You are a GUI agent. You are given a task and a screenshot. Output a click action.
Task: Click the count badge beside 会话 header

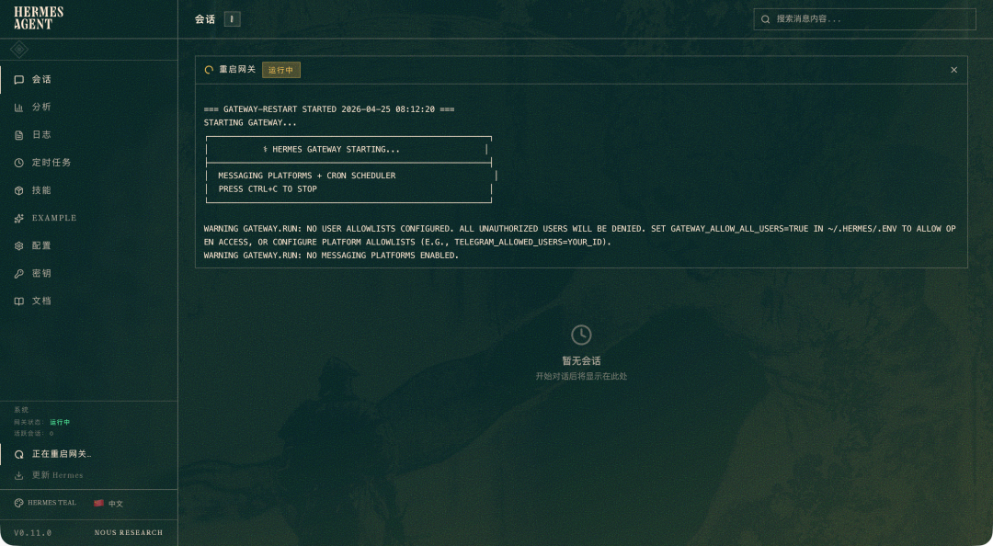click(x=232, y=19)
